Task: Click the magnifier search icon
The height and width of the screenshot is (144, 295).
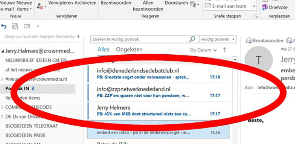Action: pos(192,39)
